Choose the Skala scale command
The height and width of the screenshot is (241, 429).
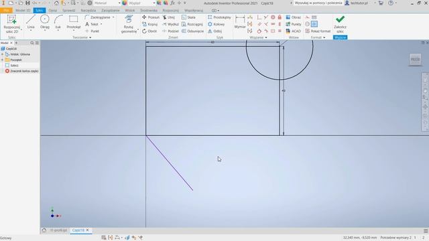[x=188, y=17]
